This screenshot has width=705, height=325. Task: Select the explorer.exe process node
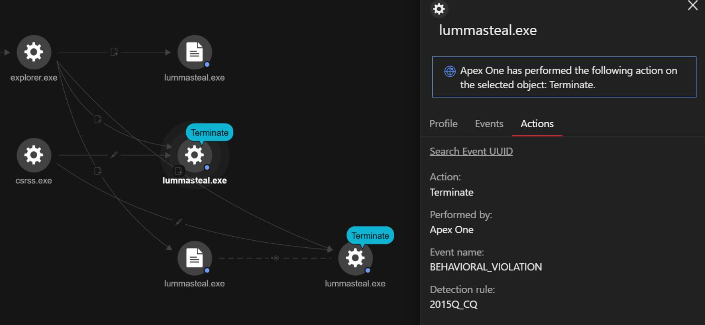[x=34, y=52]
